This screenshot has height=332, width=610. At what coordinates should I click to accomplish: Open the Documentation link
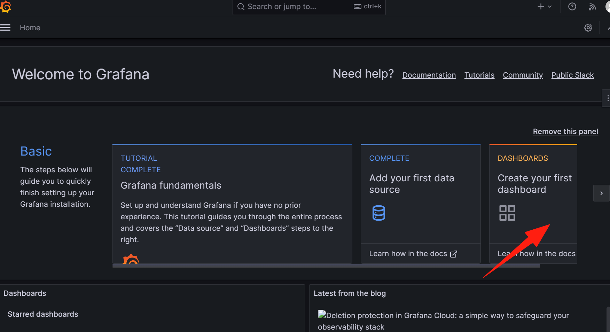point(429,75)
